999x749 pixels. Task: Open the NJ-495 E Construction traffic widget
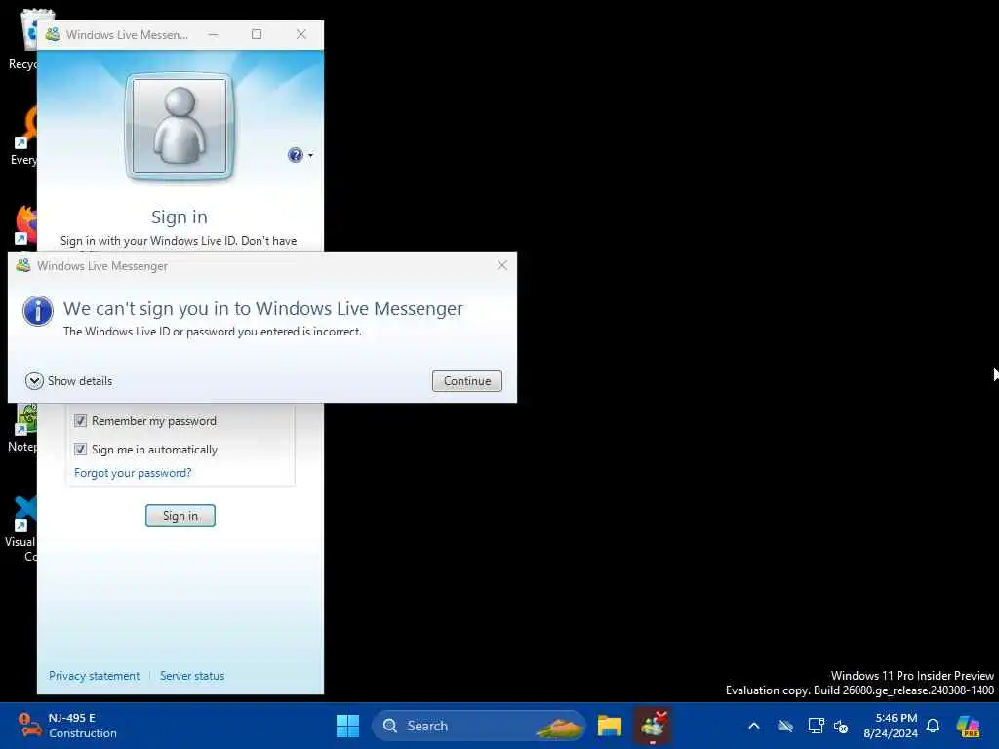(x=67, y=726)
